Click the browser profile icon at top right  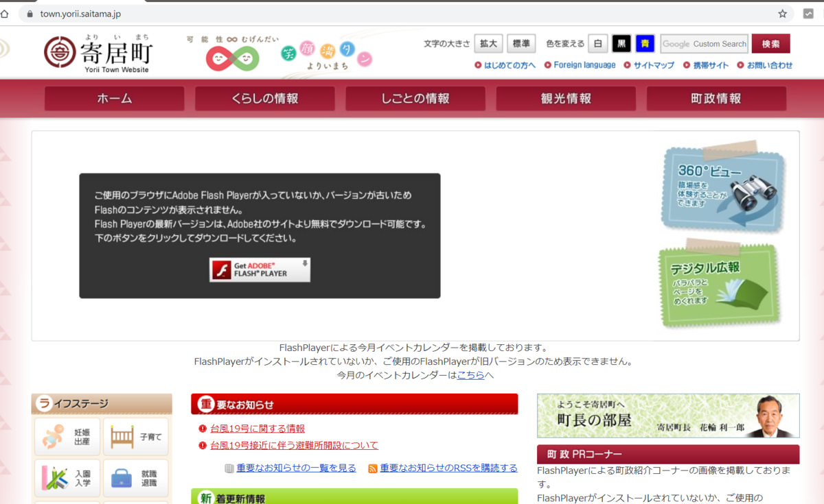point(808,14)
